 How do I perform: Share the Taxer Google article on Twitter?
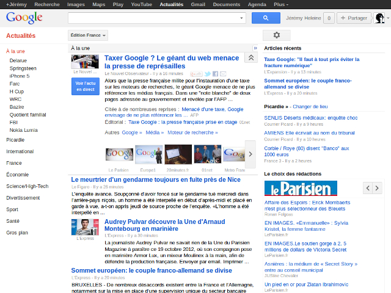(x=208, y=74)
